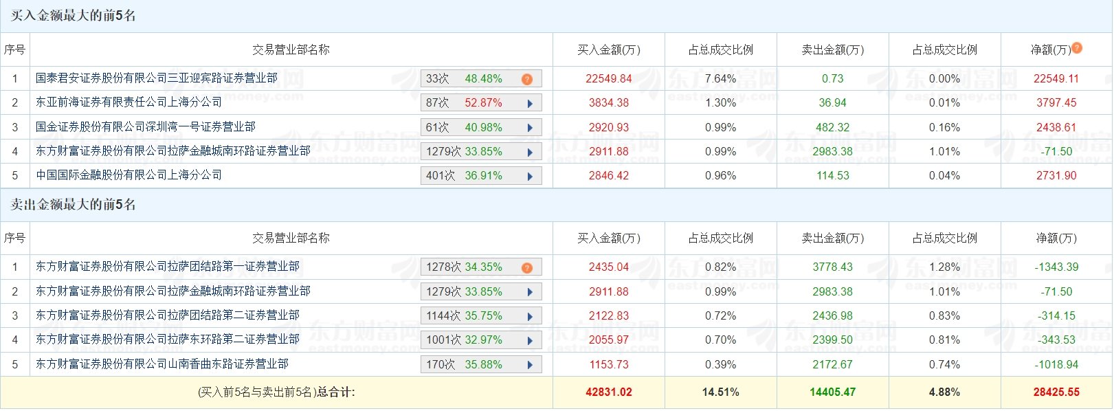
Task: Open 国金证券深圳湾一号证券营业部 link
Action: tap(146, 127)
